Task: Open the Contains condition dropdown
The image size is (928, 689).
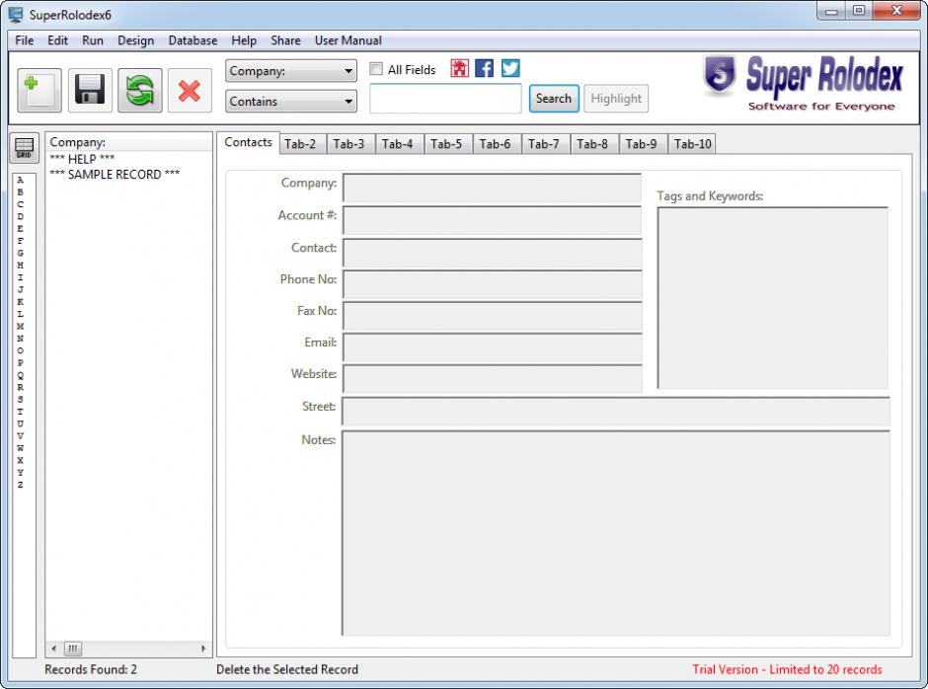Action: 290,102
